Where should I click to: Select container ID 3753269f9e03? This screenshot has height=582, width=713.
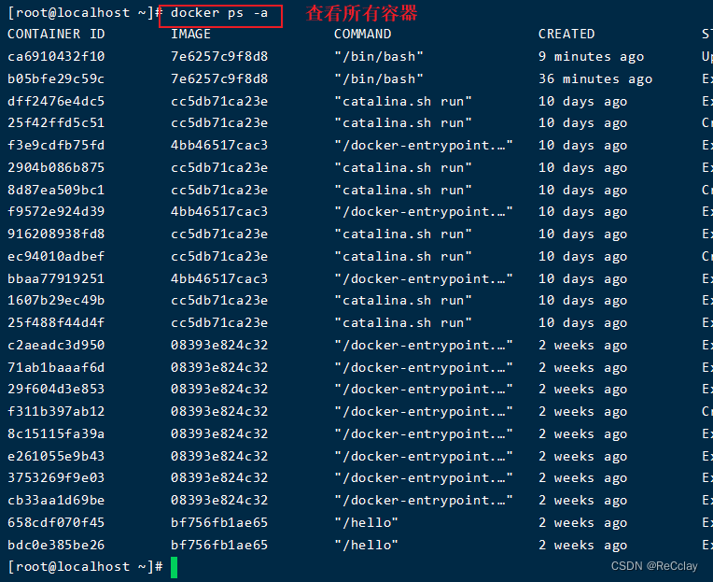(56, 477)
